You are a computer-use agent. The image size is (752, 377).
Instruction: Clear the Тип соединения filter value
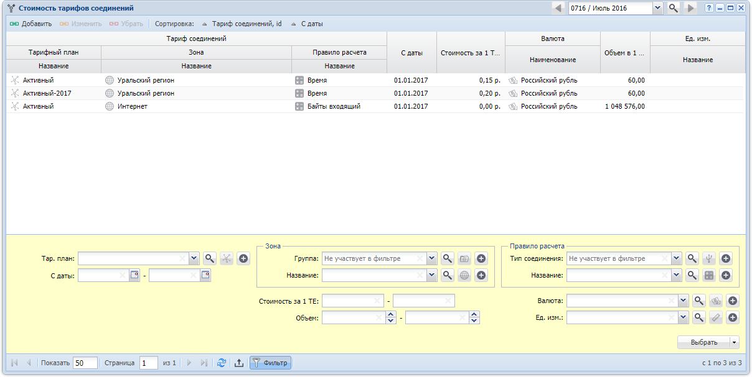[665, 258]
